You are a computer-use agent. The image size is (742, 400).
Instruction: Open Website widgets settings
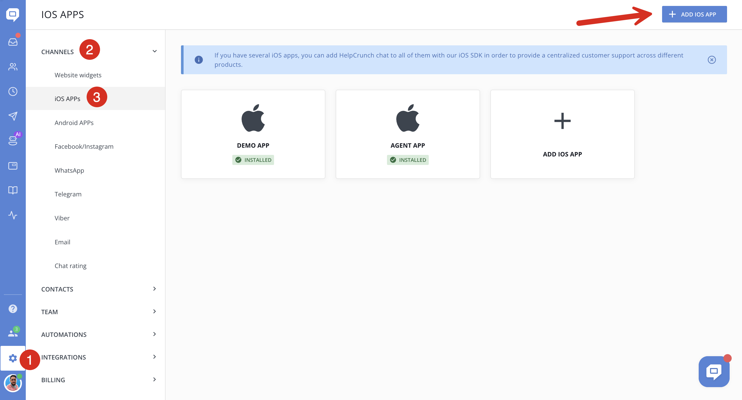(x=78, y=75)
